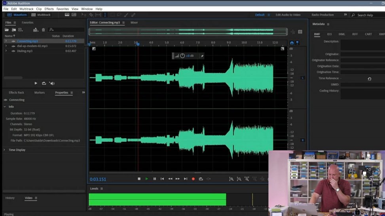Select the Radio Production workspace
385x216 pixels.
tap(322, 15)
